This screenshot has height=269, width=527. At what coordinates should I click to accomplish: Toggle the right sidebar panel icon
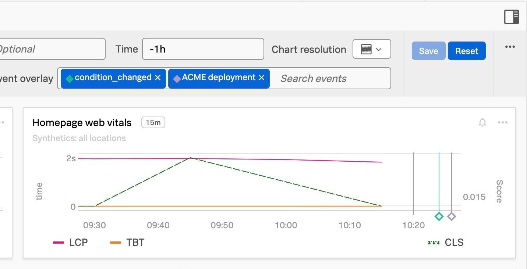click(x=511, y=17)
